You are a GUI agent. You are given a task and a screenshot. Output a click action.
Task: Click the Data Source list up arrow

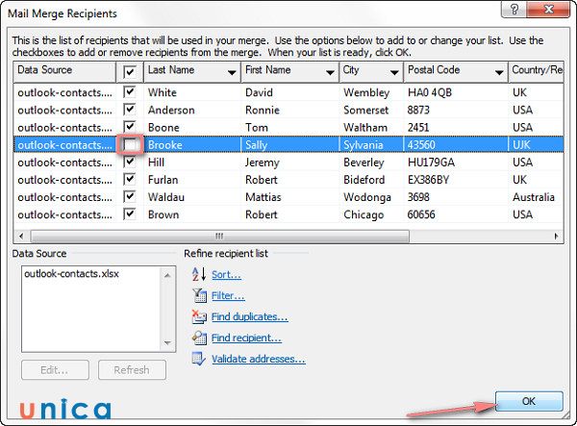tap(167, 275)
